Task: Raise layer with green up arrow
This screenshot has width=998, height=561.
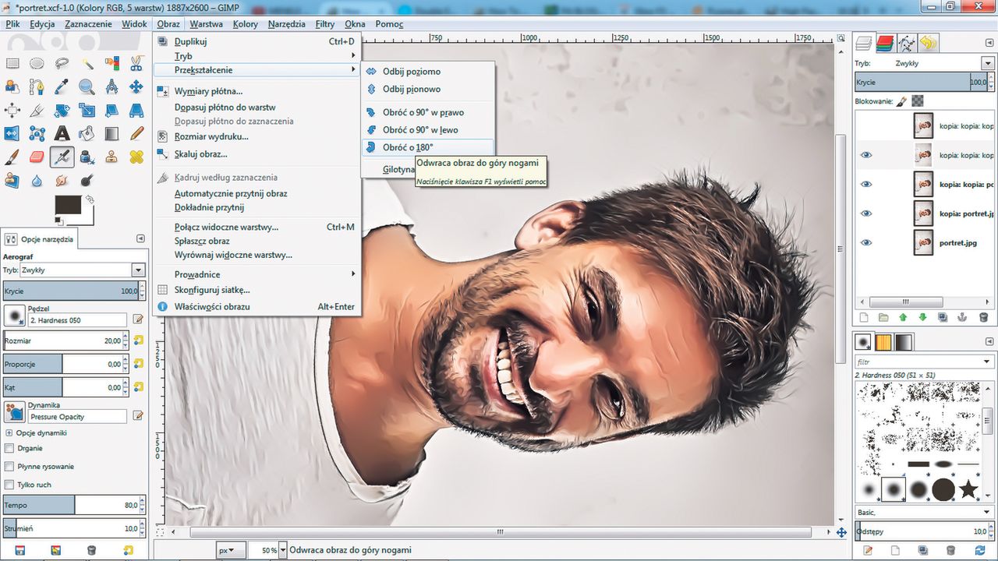Action: click(903, 317)
